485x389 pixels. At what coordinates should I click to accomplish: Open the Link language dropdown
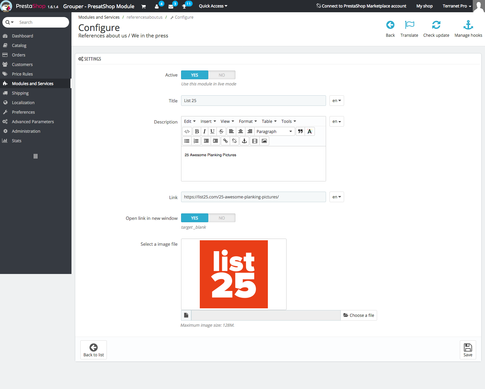click(x=337, y=197)
